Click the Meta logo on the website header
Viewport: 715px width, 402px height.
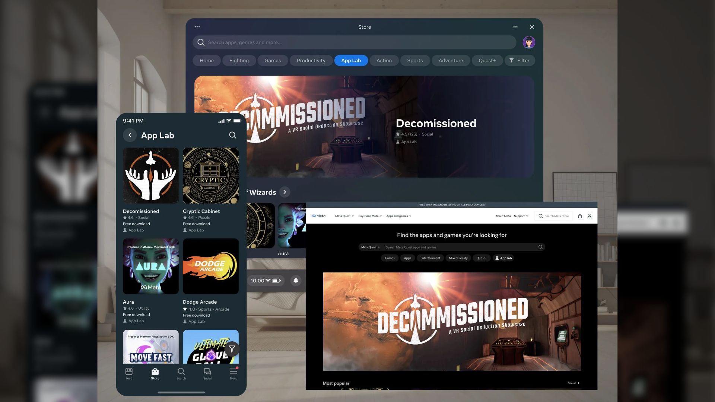click(x=319, y=216)
